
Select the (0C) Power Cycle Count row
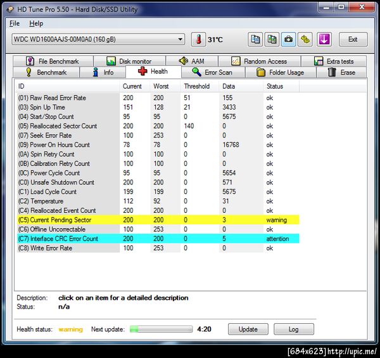click(158, 173)
